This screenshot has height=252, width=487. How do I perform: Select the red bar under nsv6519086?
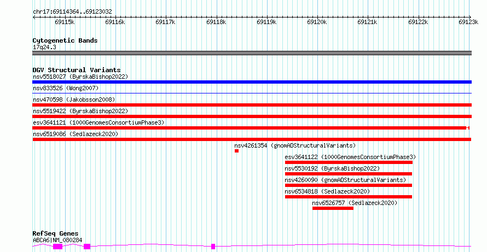[x=252, y=139]
